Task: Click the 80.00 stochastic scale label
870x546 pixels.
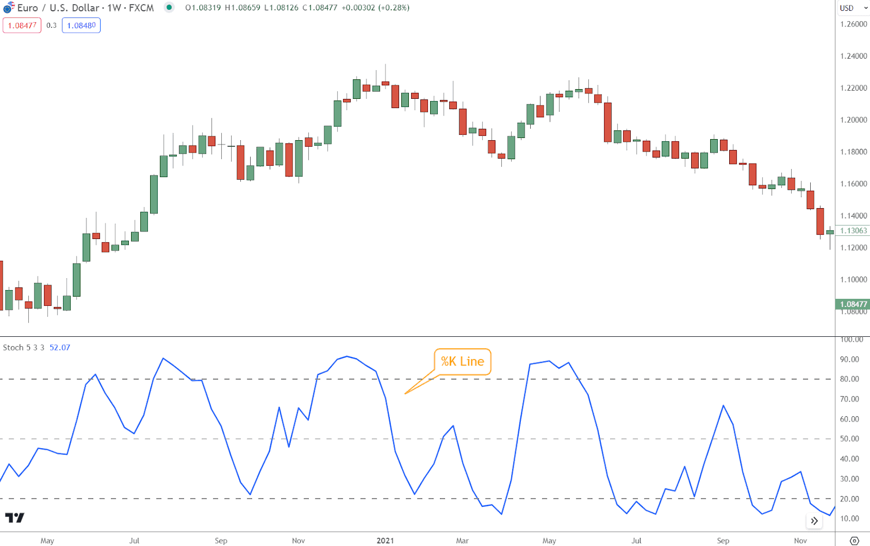Action: click(849, 379)
